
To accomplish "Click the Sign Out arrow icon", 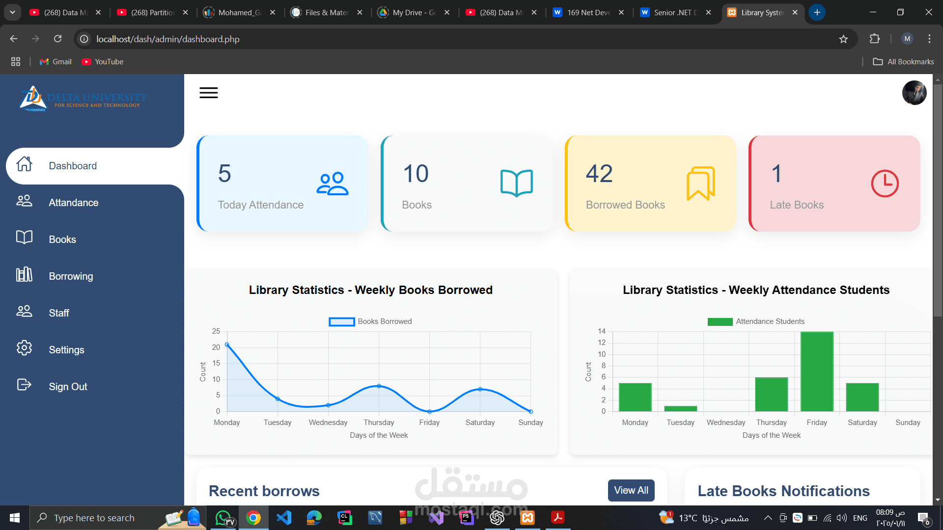I will tap(24, 385).
